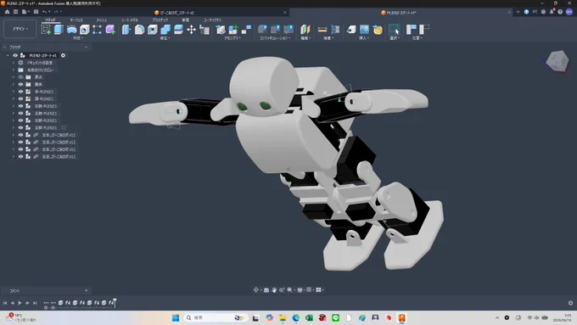
Task: Open the notifications bell icon
Action: coord(552,12)
